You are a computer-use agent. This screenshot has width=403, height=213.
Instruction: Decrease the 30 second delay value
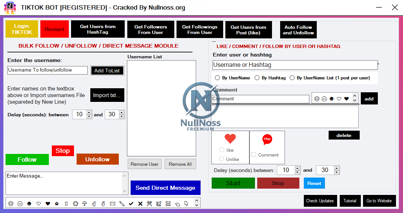tap(121, 116)
